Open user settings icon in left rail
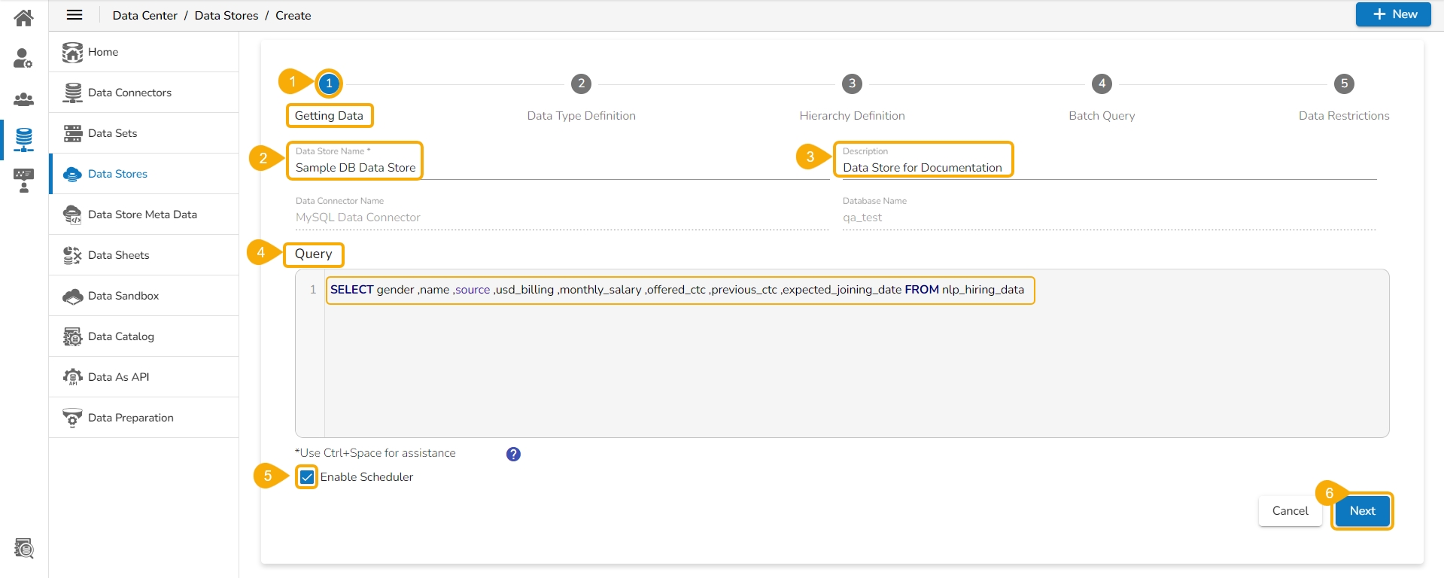The height and width of the screenshot is (578, 1444). pos(23,58)
